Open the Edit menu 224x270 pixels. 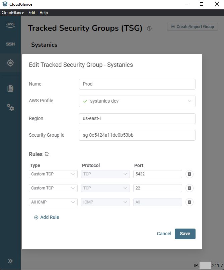(x=32, y=13)
